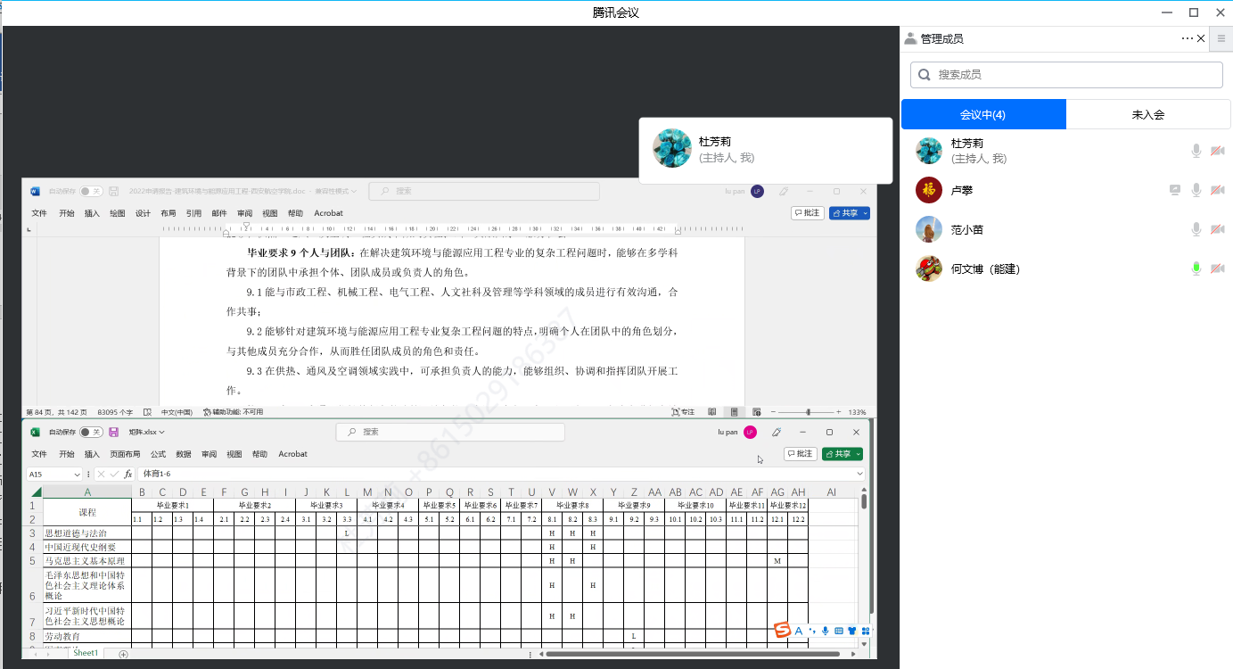1233x669 pixels.
Task: Click the 搜索成员 search field
Action: click(x=1066, y=75)
